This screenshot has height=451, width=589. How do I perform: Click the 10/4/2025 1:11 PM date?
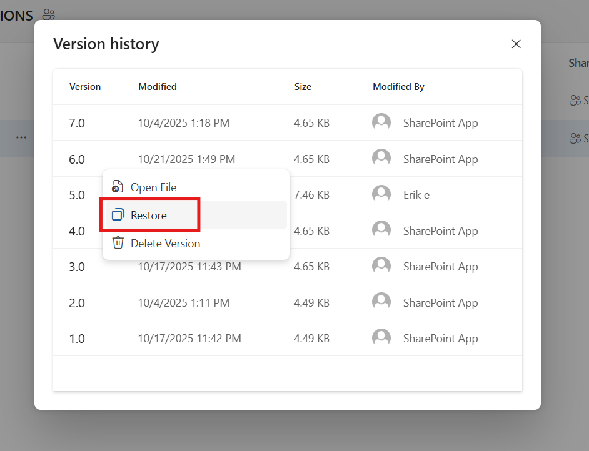click(x=183, y=303)
